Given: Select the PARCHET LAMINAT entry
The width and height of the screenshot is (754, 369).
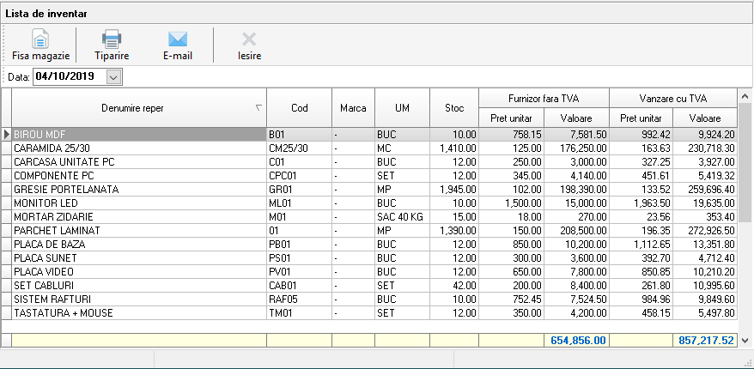Looking at the screenshot, I should (137, 231).
